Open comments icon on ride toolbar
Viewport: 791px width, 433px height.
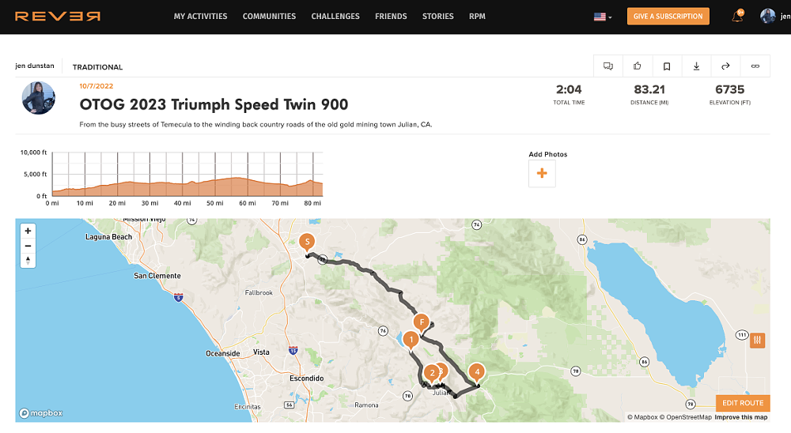[607, 66]
